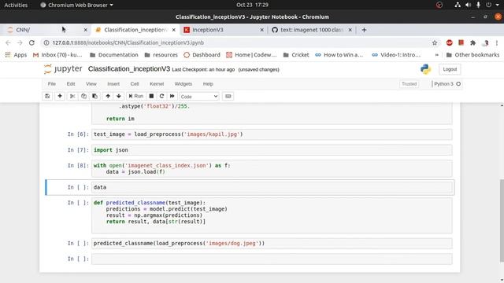Close the CNN/ tab
Image resolution: width=504 pixels, height=283 pixels.
(85, 30)
